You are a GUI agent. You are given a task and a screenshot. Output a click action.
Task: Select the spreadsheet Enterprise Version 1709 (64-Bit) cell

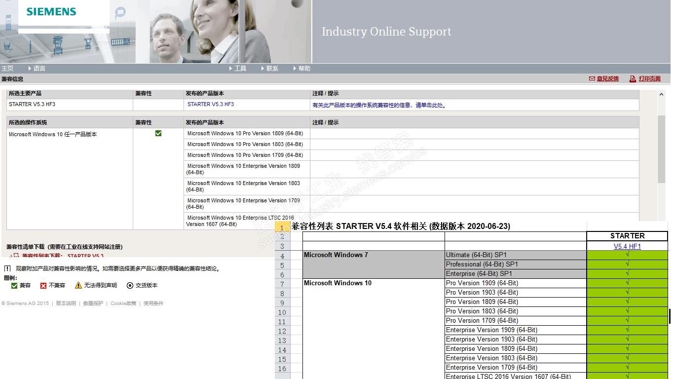[516, 368]
